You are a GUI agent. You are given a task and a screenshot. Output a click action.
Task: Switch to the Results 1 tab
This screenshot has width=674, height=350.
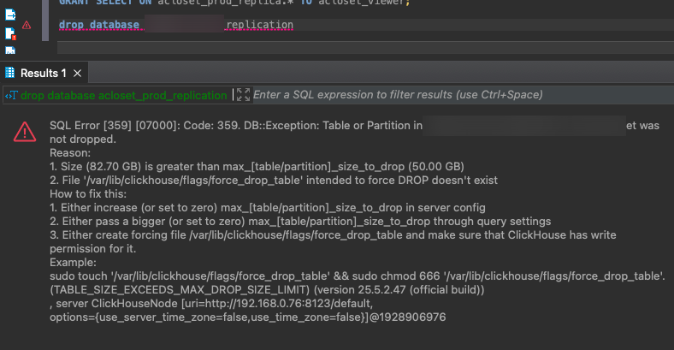click(x=43, y=74)
